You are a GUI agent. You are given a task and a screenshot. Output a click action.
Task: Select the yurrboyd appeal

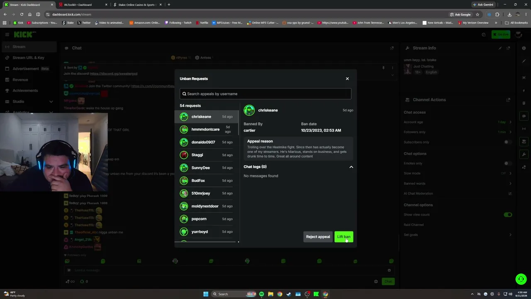tap(207, 232)
